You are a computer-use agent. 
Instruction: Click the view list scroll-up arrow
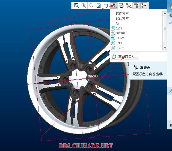pos(165,13)
